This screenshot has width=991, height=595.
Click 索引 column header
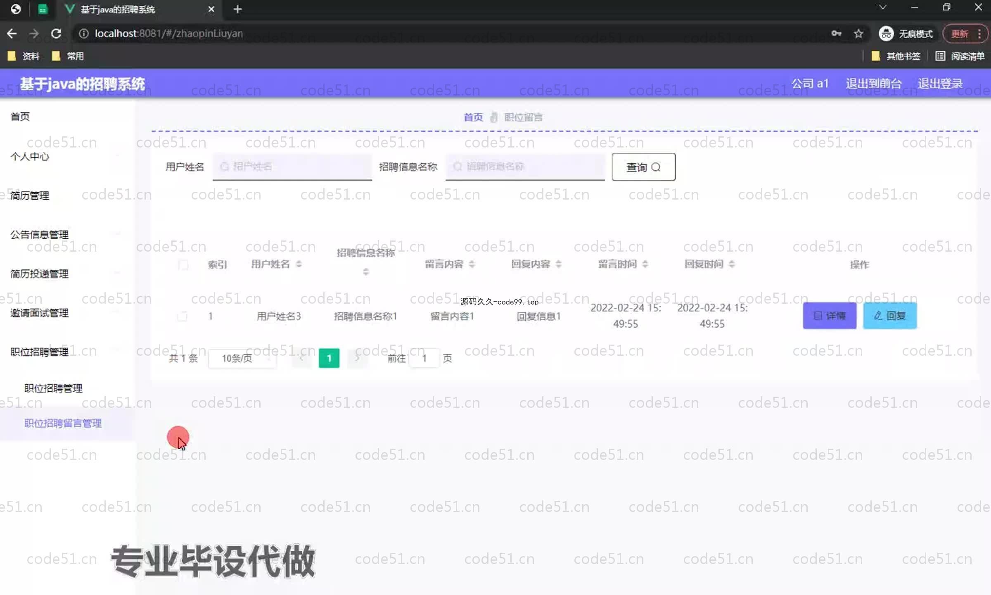(217, 264)
